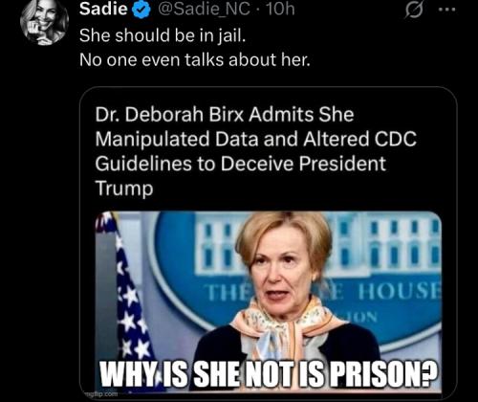Click the "WHY IS SHE NOT IS PRISON?" caption
478x402 pixels.
[x=269, y=374]
